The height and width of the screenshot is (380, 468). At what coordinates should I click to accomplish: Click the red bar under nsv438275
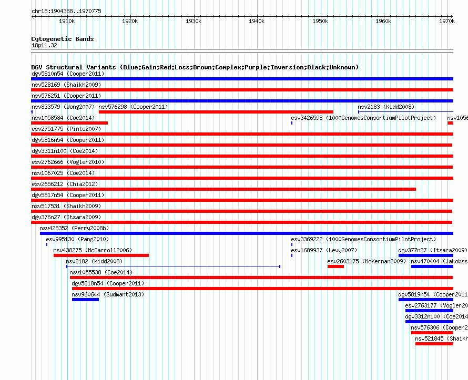(x=101, y=255)
